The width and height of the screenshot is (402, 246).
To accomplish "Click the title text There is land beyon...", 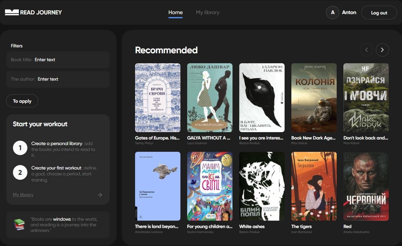I will pos(157,226).
